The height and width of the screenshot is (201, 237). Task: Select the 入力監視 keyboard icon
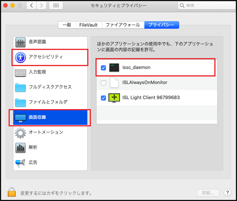(20, 73)
